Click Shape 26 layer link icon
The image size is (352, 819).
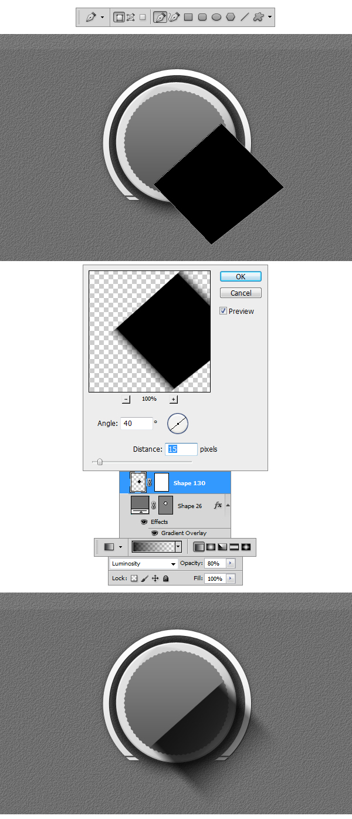click(x=153, y=506)
